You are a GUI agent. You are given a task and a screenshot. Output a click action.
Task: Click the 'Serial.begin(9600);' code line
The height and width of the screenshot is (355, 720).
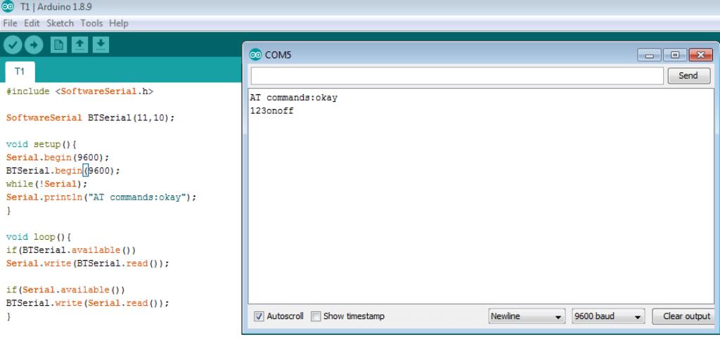point(58,157)
